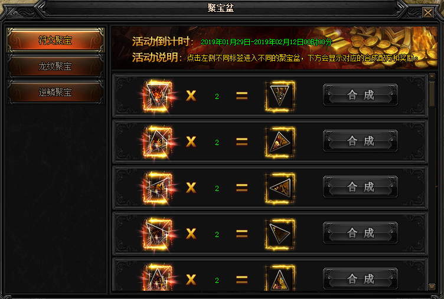
Task: Select the glowing rune material in second row
Action: pyautogui.click(x=158, y=142)
